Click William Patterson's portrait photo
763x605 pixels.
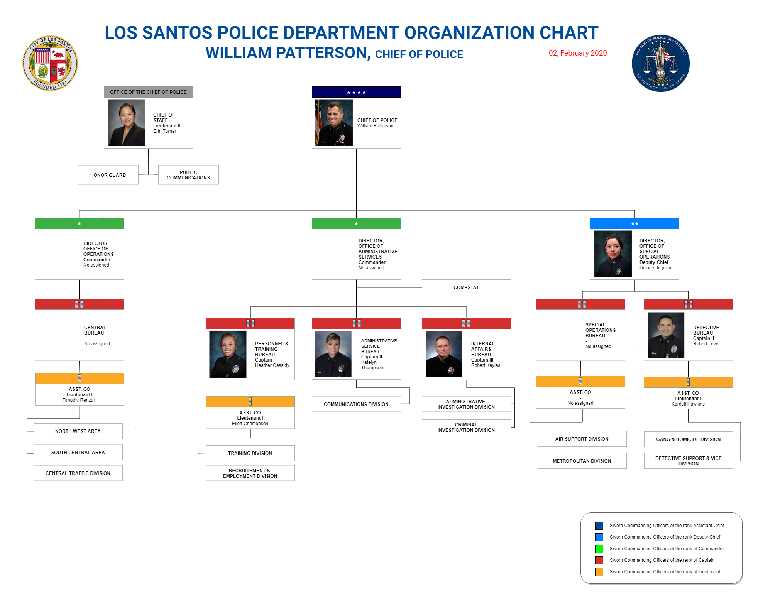click(x=334, y=123)
